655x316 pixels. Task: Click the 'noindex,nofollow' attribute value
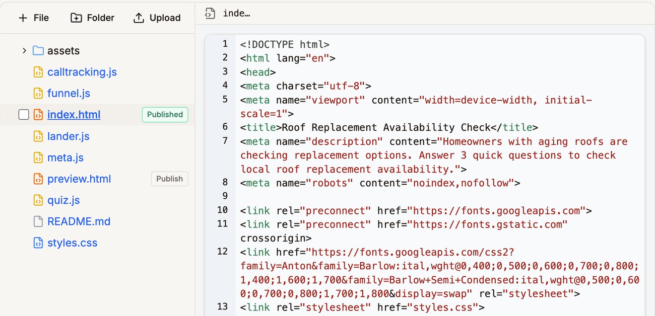(461, 183)
